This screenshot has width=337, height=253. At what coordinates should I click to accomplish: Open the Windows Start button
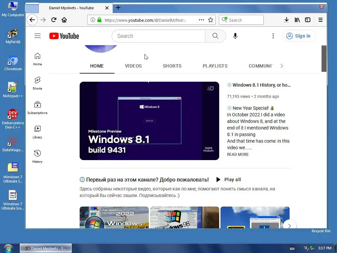pos(8,248)
